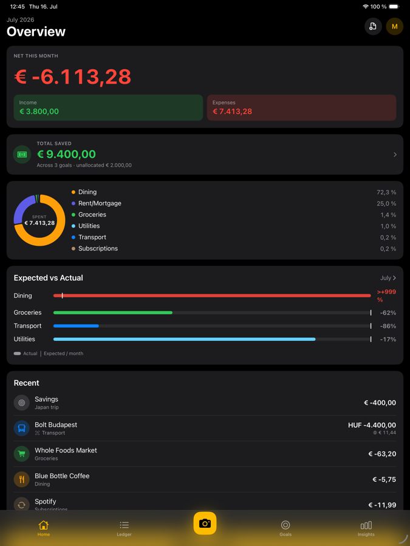The image size is (410, 546).
Task: Open the July period selector chevron
Action: pos(395,278)
